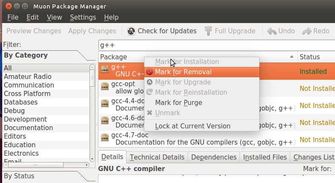Click the gcc-4.7-doc package icon
The height and width of the screenshot is (183, 335).
coord(105,138)
